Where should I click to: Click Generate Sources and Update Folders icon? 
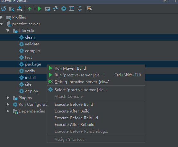coord(12,9)
